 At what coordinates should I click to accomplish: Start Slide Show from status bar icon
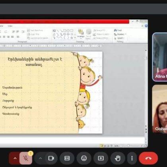[x=111, y=146]
